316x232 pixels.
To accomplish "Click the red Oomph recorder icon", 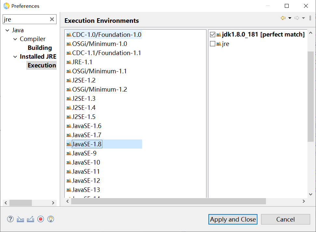I will pos(40,219).
